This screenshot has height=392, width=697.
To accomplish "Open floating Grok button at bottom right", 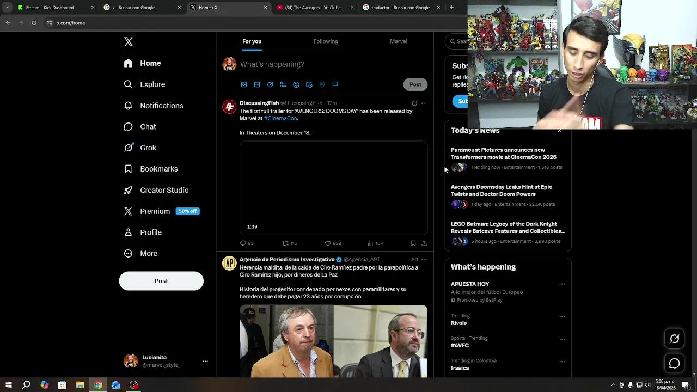I will click(x=674, y=339).
